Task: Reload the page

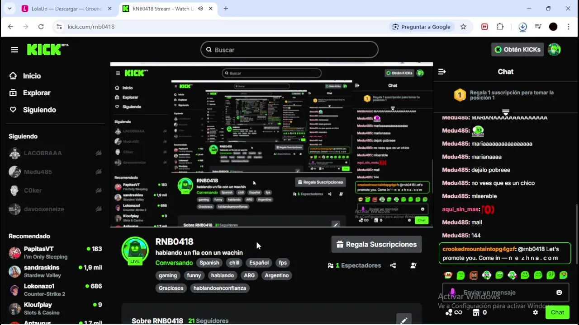Action: [x=41, y=27]
